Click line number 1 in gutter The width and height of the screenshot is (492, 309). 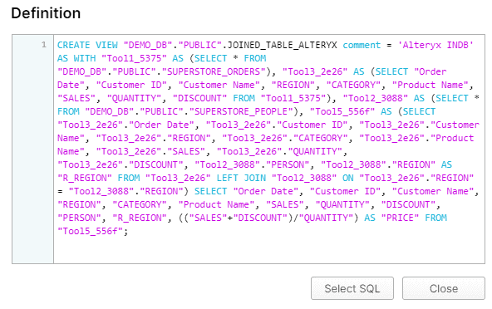44,45
